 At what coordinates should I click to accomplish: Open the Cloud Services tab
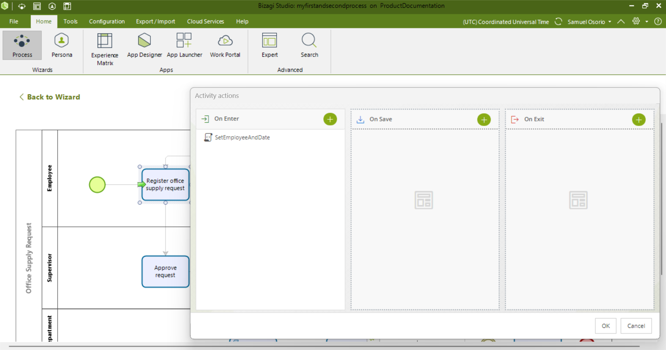coord(205,22)
